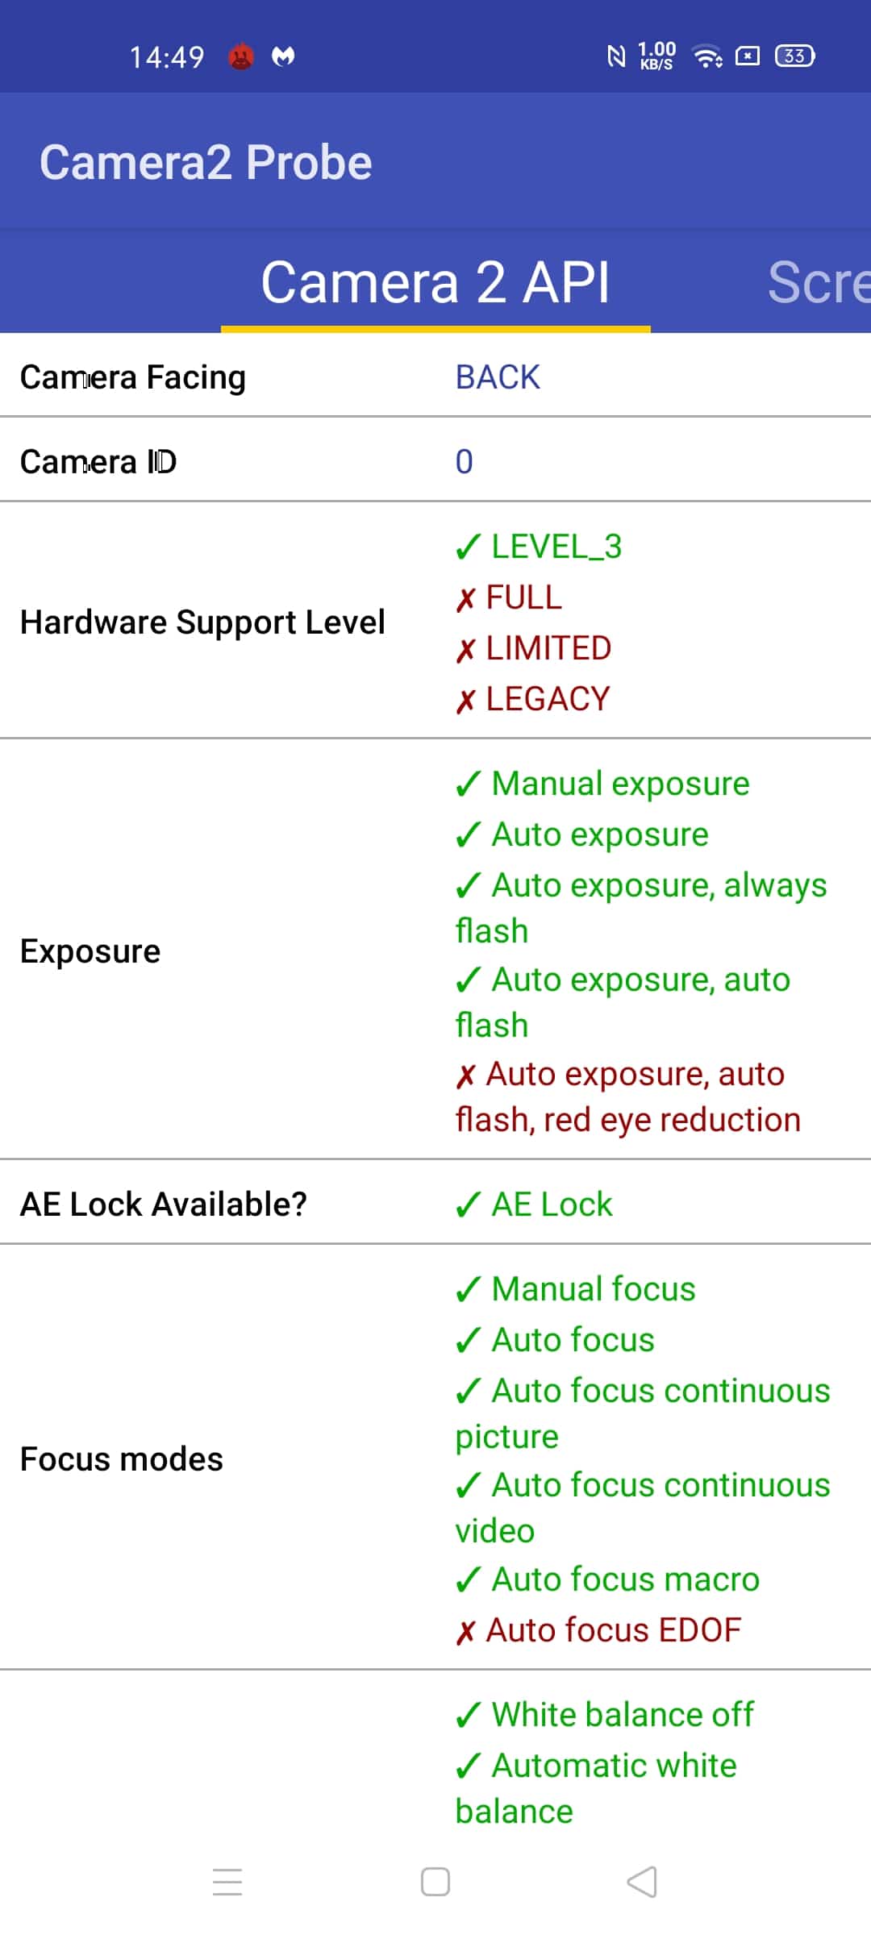Tap the BACK camera facing value
This screenshot has width=871, height=1935.
(498, 377)
